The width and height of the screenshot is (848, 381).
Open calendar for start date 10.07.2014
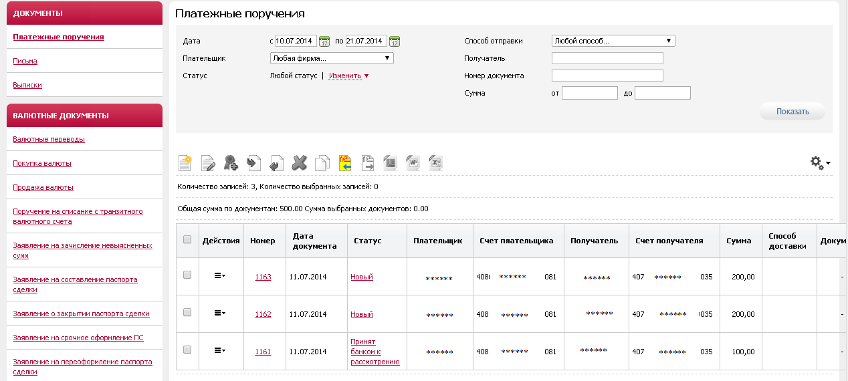coord(324,41)
